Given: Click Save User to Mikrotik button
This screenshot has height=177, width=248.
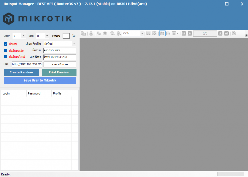Looking at the screenshot, I should point(40,80).
